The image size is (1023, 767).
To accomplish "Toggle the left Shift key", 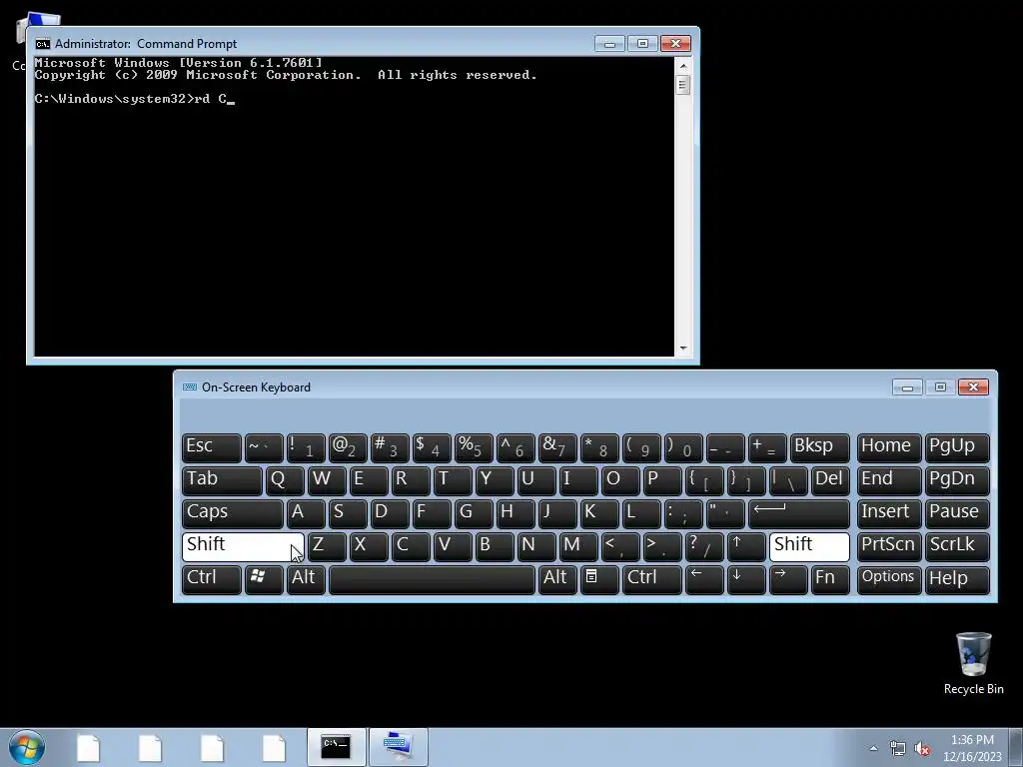I will tap(243, 546).
